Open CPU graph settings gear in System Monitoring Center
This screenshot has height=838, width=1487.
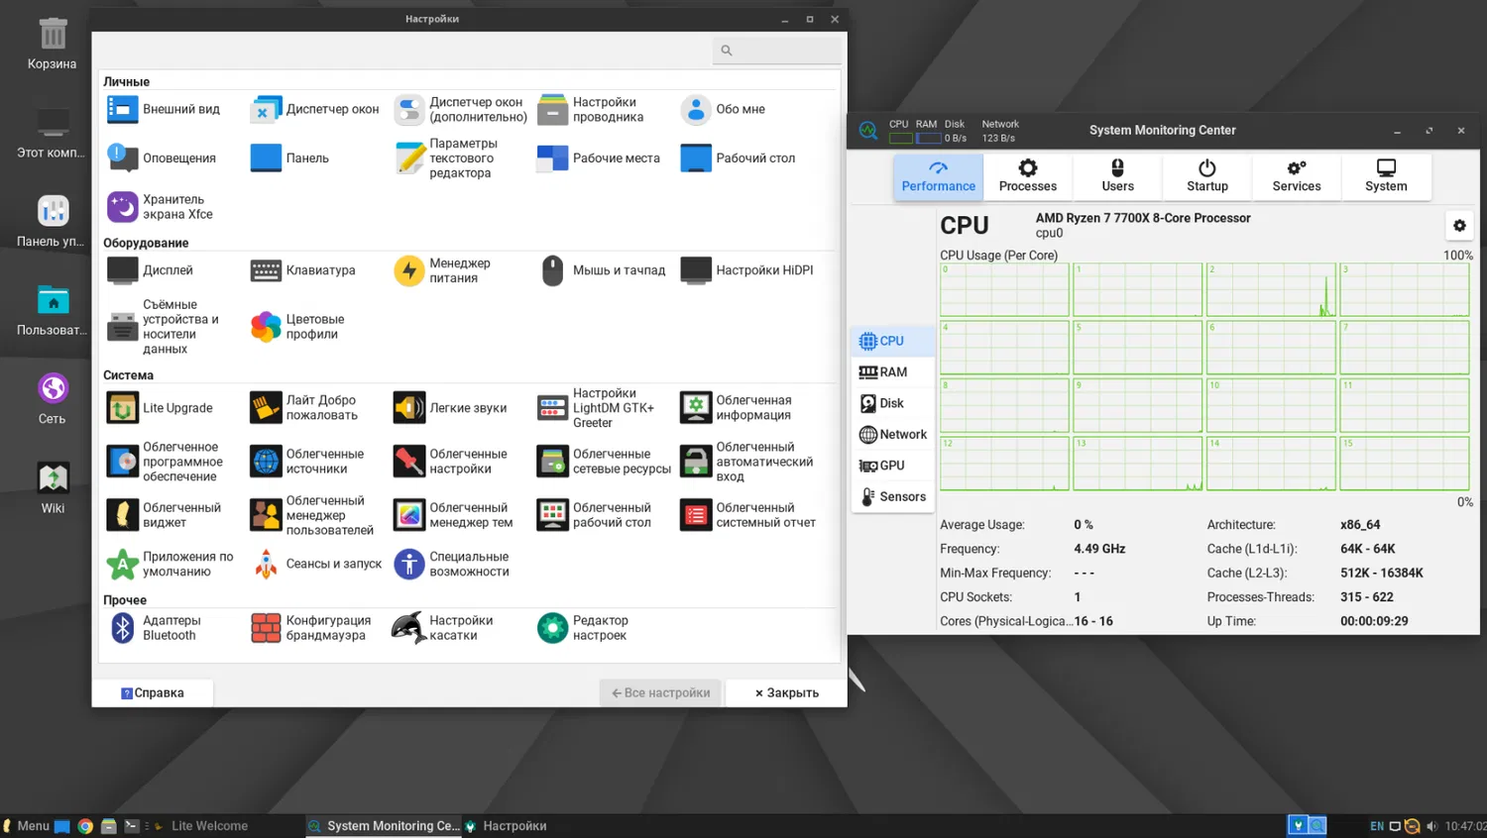pyautogui.click(x=1459, y=226)
